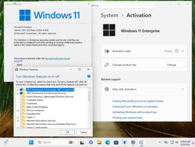The height and width of the screenshot is (147, 195).
Task: Click the Change product key button
Action: [172, 65]
